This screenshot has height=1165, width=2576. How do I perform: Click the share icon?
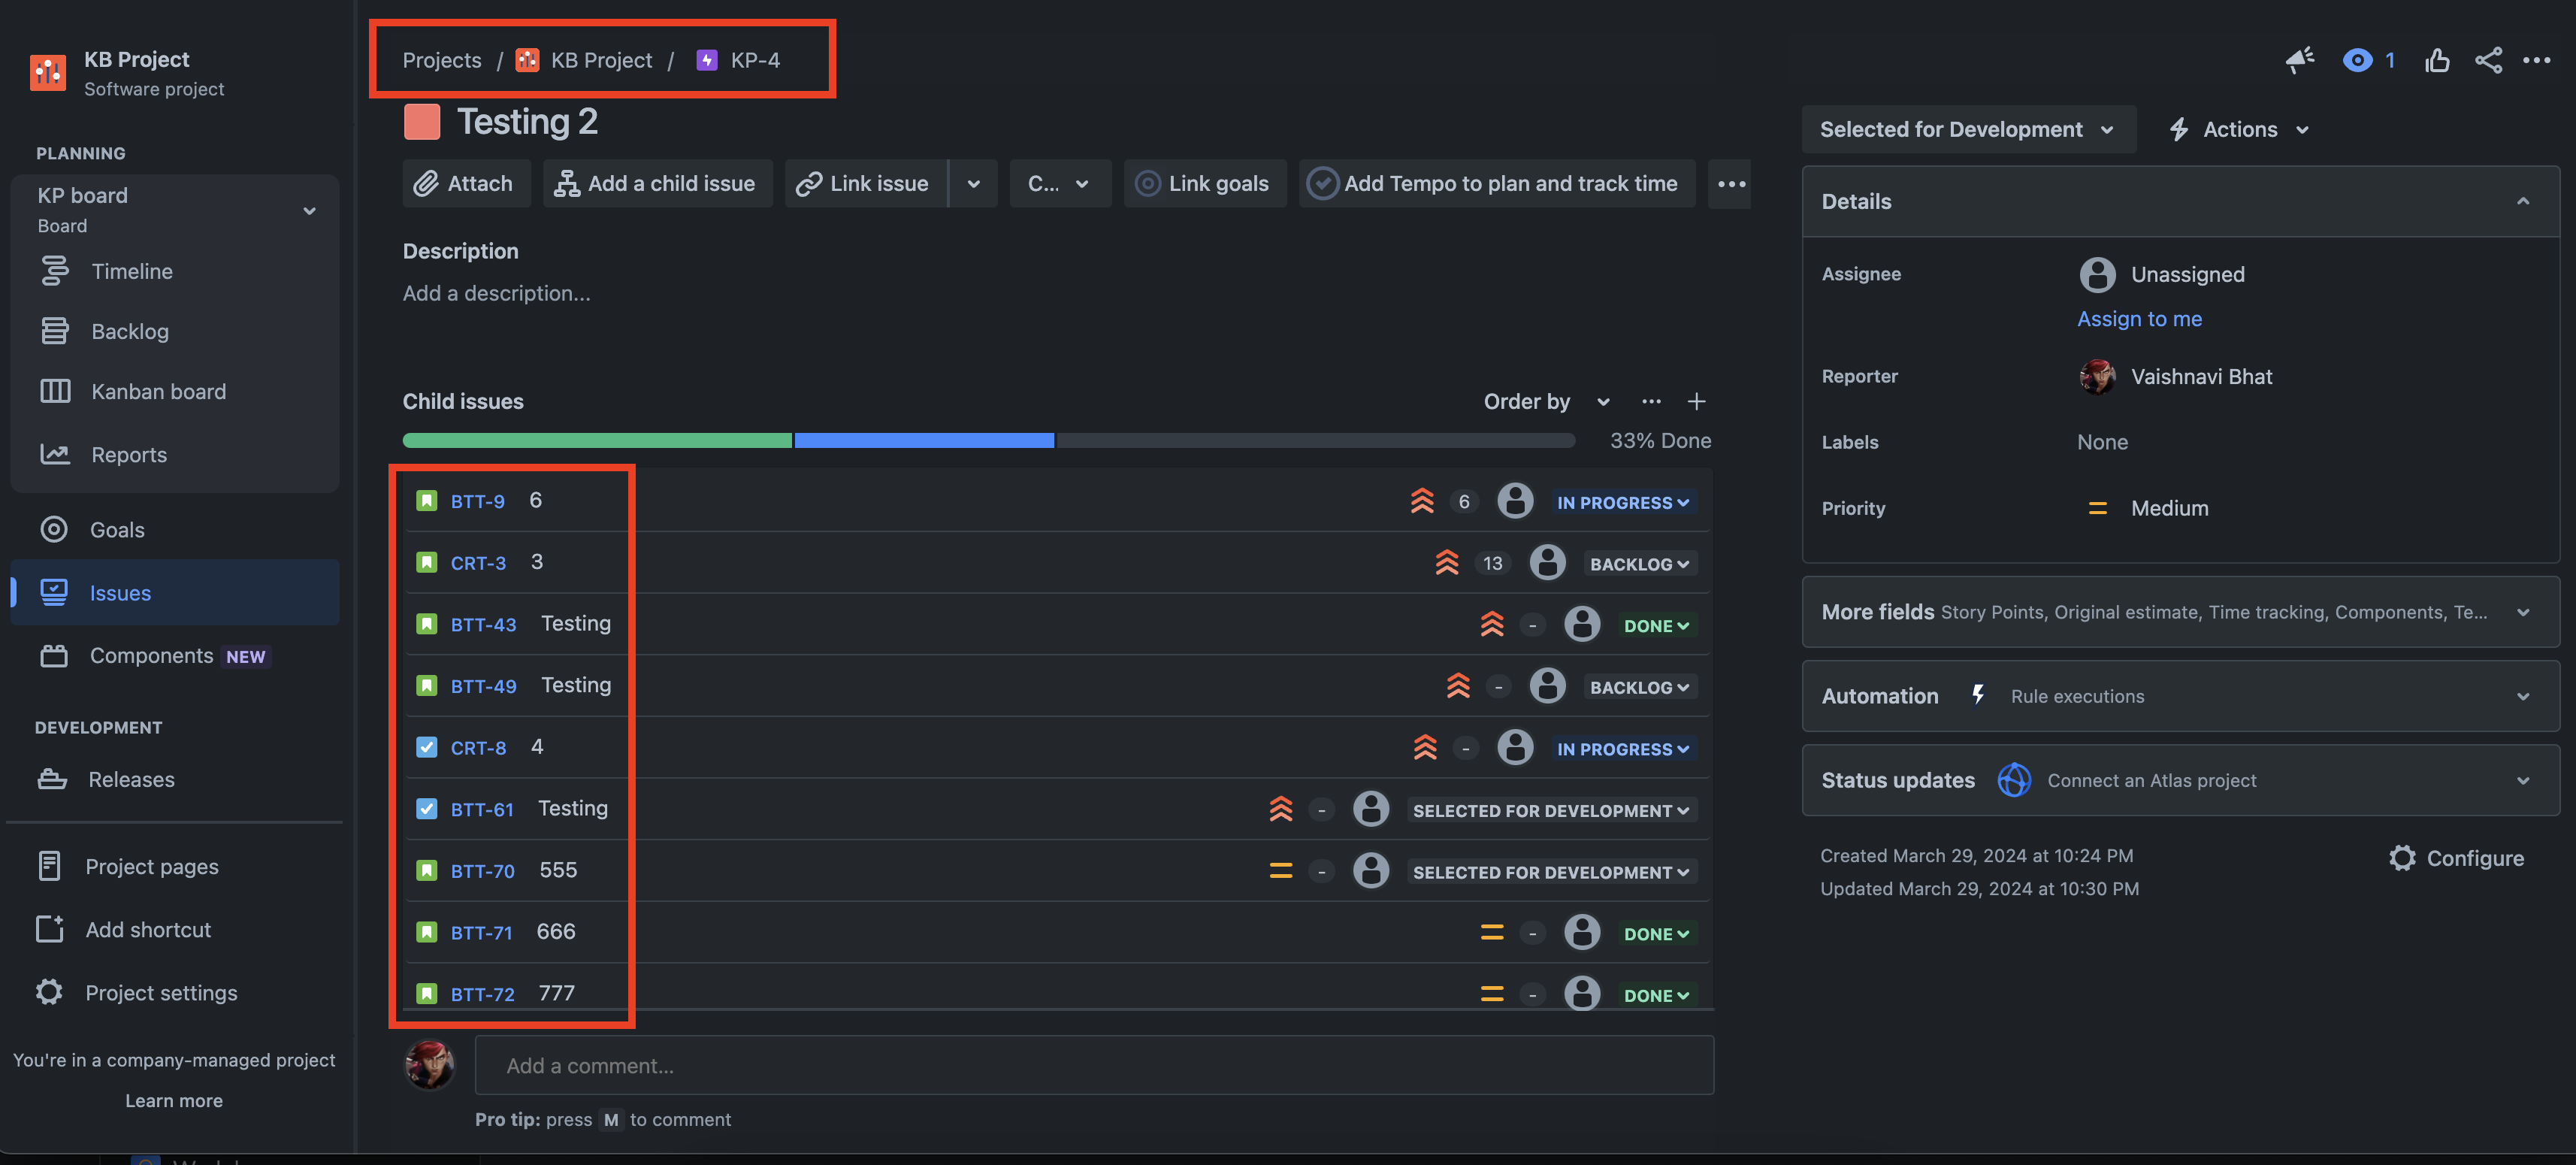(x=2488, y=60)
